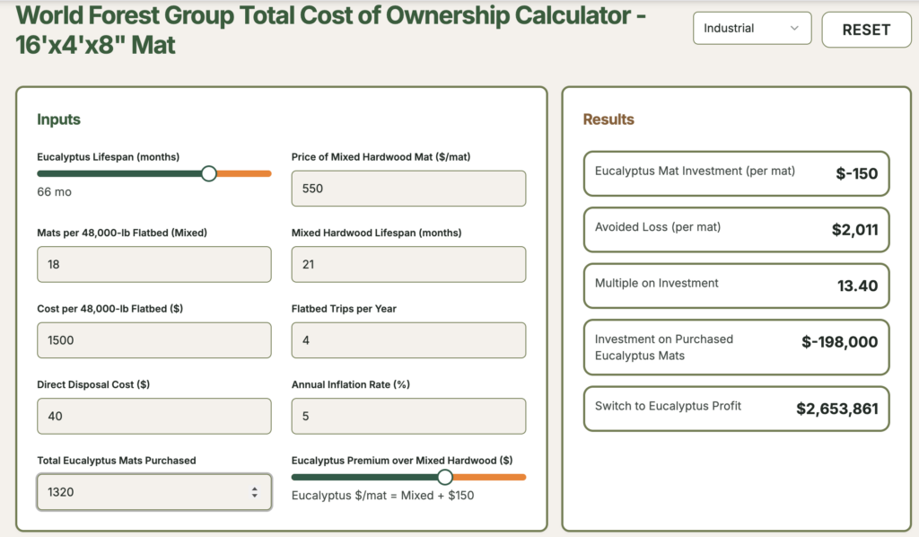Click the RESET button to clear inputs
The width and height of the screenshot is (919, 537).
[x=865, y=29]
